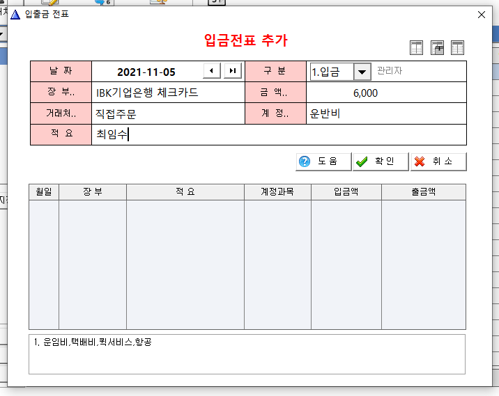Click the 계정.. label button
This screenshot has width=499, height=396.
point(275,113)
